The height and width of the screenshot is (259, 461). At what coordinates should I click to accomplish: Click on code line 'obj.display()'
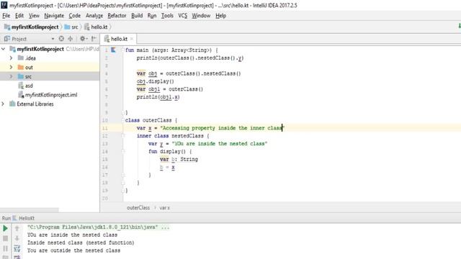tap(156, 81)
